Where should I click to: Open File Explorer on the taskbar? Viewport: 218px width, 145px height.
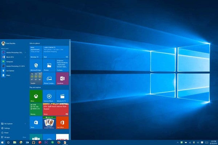15,142
